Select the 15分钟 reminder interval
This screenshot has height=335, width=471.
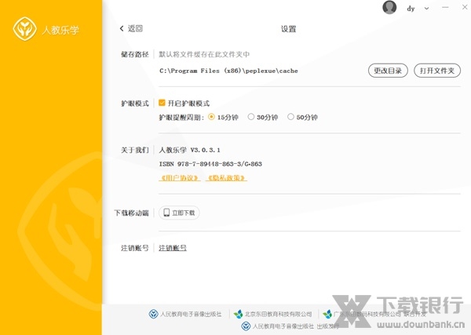click(x=211, y=116)
